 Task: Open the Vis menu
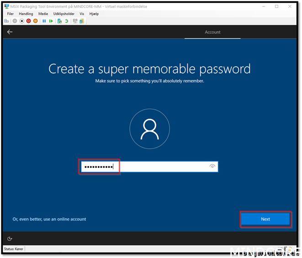(82, 14)
